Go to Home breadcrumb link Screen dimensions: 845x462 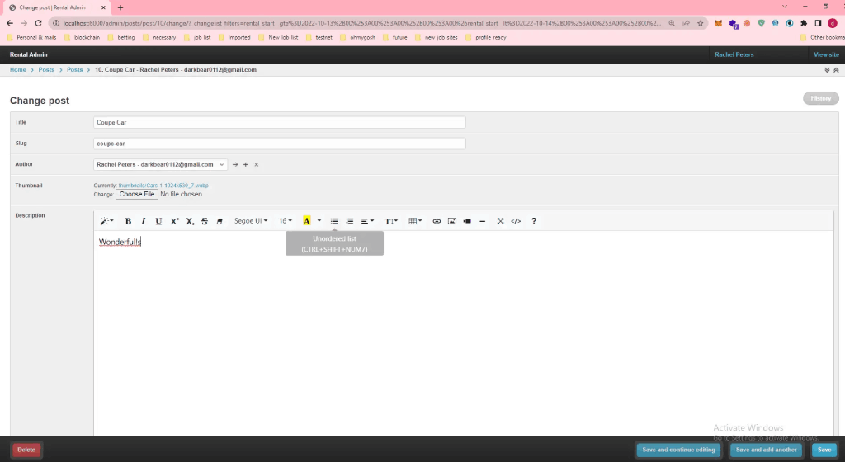18,69
